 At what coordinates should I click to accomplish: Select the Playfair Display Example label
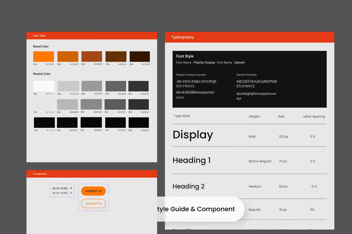191,75
